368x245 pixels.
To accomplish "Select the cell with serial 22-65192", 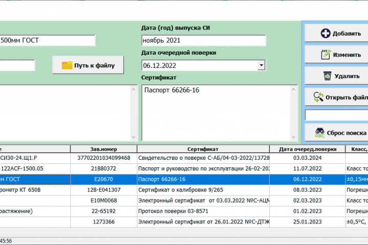I will coord(103,211).
